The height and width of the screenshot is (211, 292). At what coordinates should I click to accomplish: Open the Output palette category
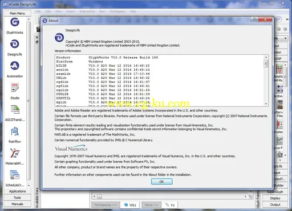click(275, 205)
